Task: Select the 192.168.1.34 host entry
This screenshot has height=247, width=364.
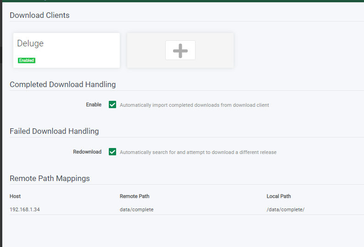Action: [x=25, y=209]
